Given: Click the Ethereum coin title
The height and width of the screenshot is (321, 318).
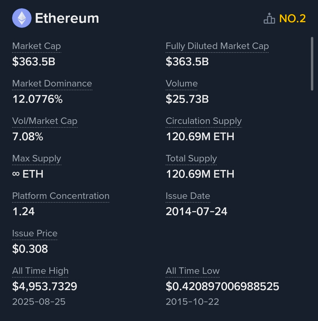Looking at the screenshot, I should click(x=67, y=18).
